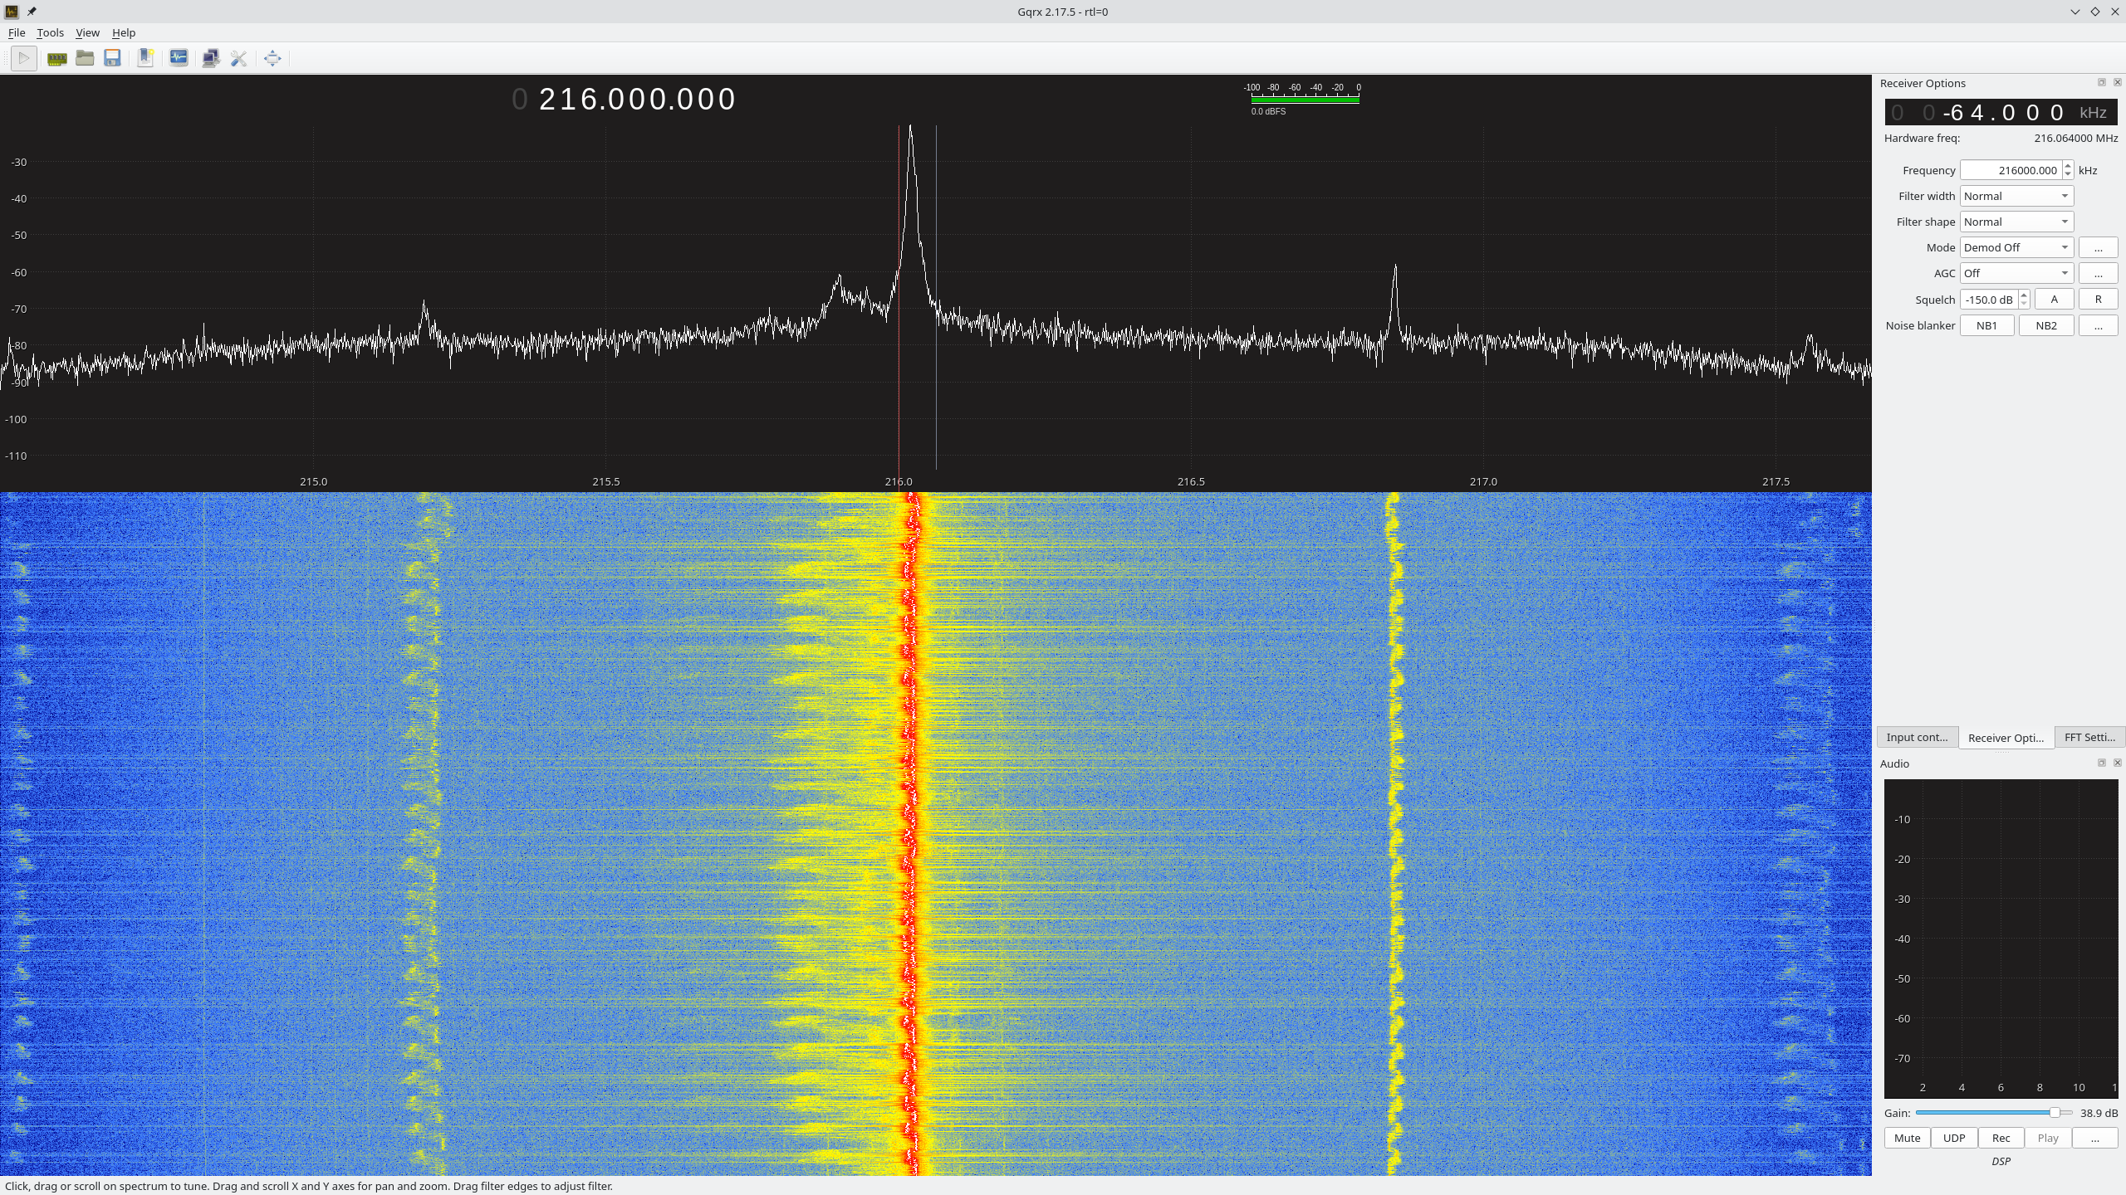The image size is (2126, 1195).
Task: Click the monitor waveform toolbar icon
Action: click(x=179, y=58)
